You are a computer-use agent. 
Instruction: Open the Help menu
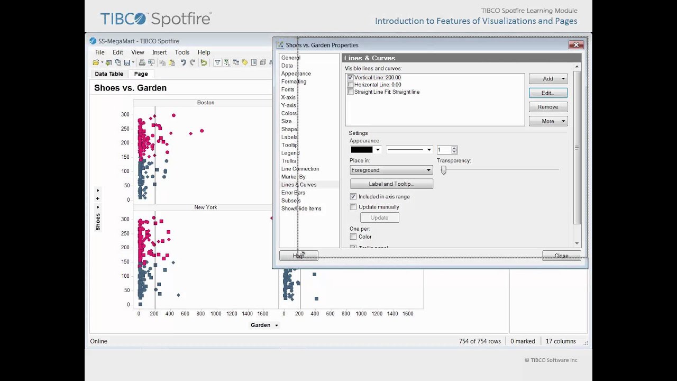204,52
